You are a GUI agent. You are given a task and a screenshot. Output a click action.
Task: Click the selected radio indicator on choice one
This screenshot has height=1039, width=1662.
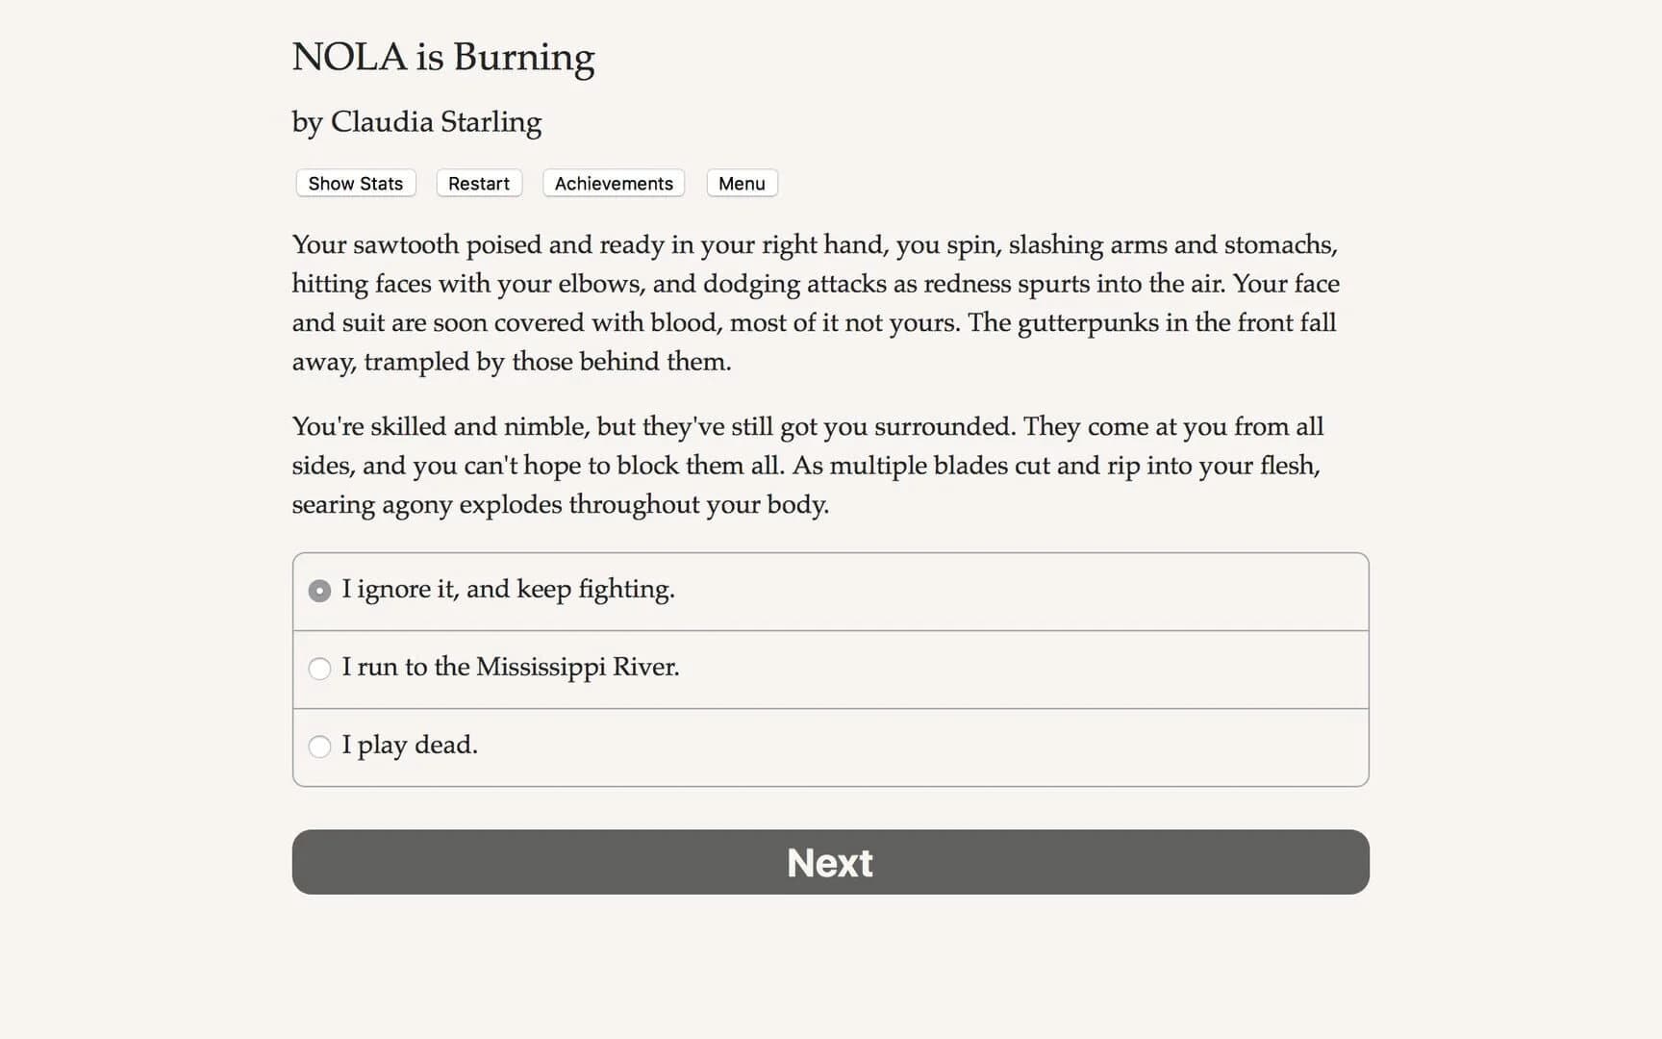pyautogui.click(x=319, y=591)
